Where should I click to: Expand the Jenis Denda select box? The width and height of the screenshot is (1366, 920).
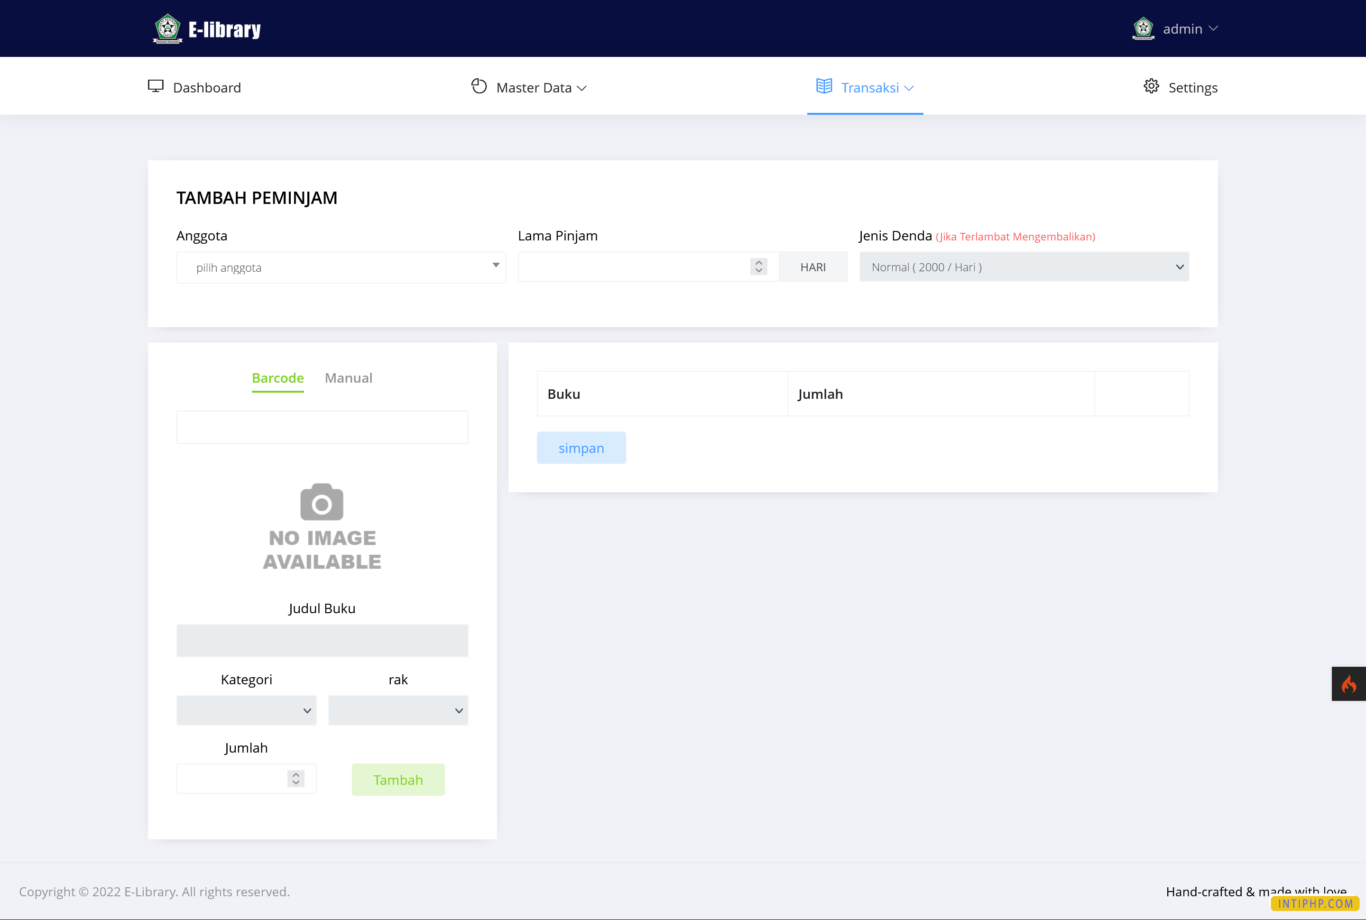click(x=1024, y=267)
